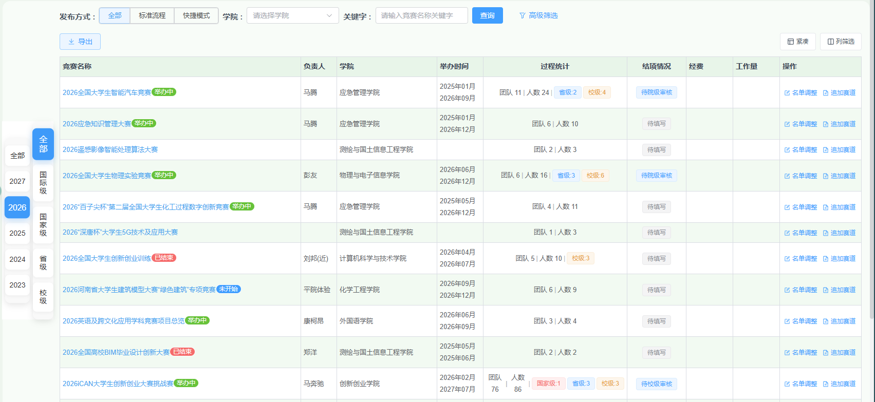Image resolution: width=875 pixels, height=402 pixels.
Task: Open 列筛选 column filter
Action: coord(841,42)
